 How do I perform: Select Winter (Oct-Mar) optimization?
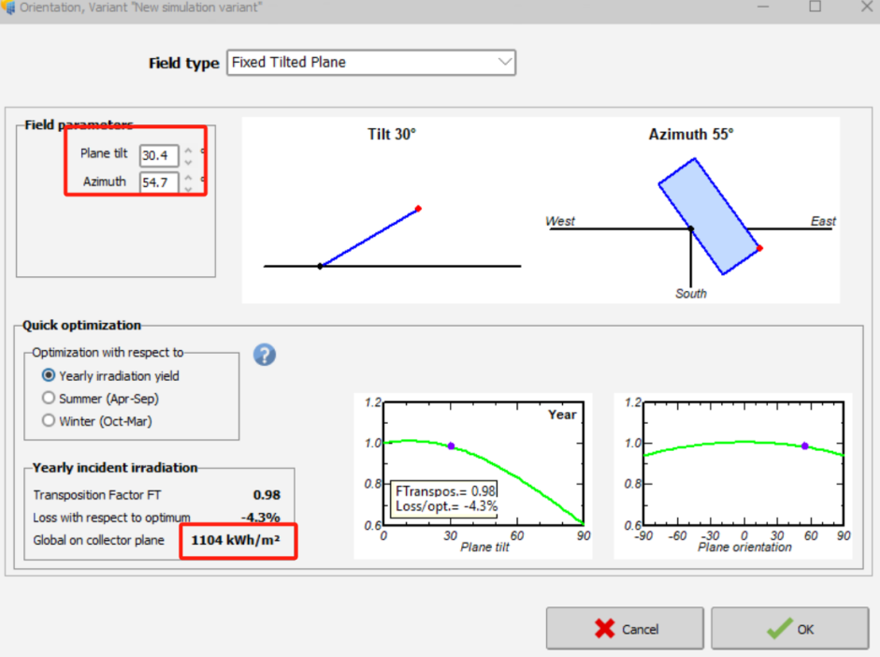(50, 420)
